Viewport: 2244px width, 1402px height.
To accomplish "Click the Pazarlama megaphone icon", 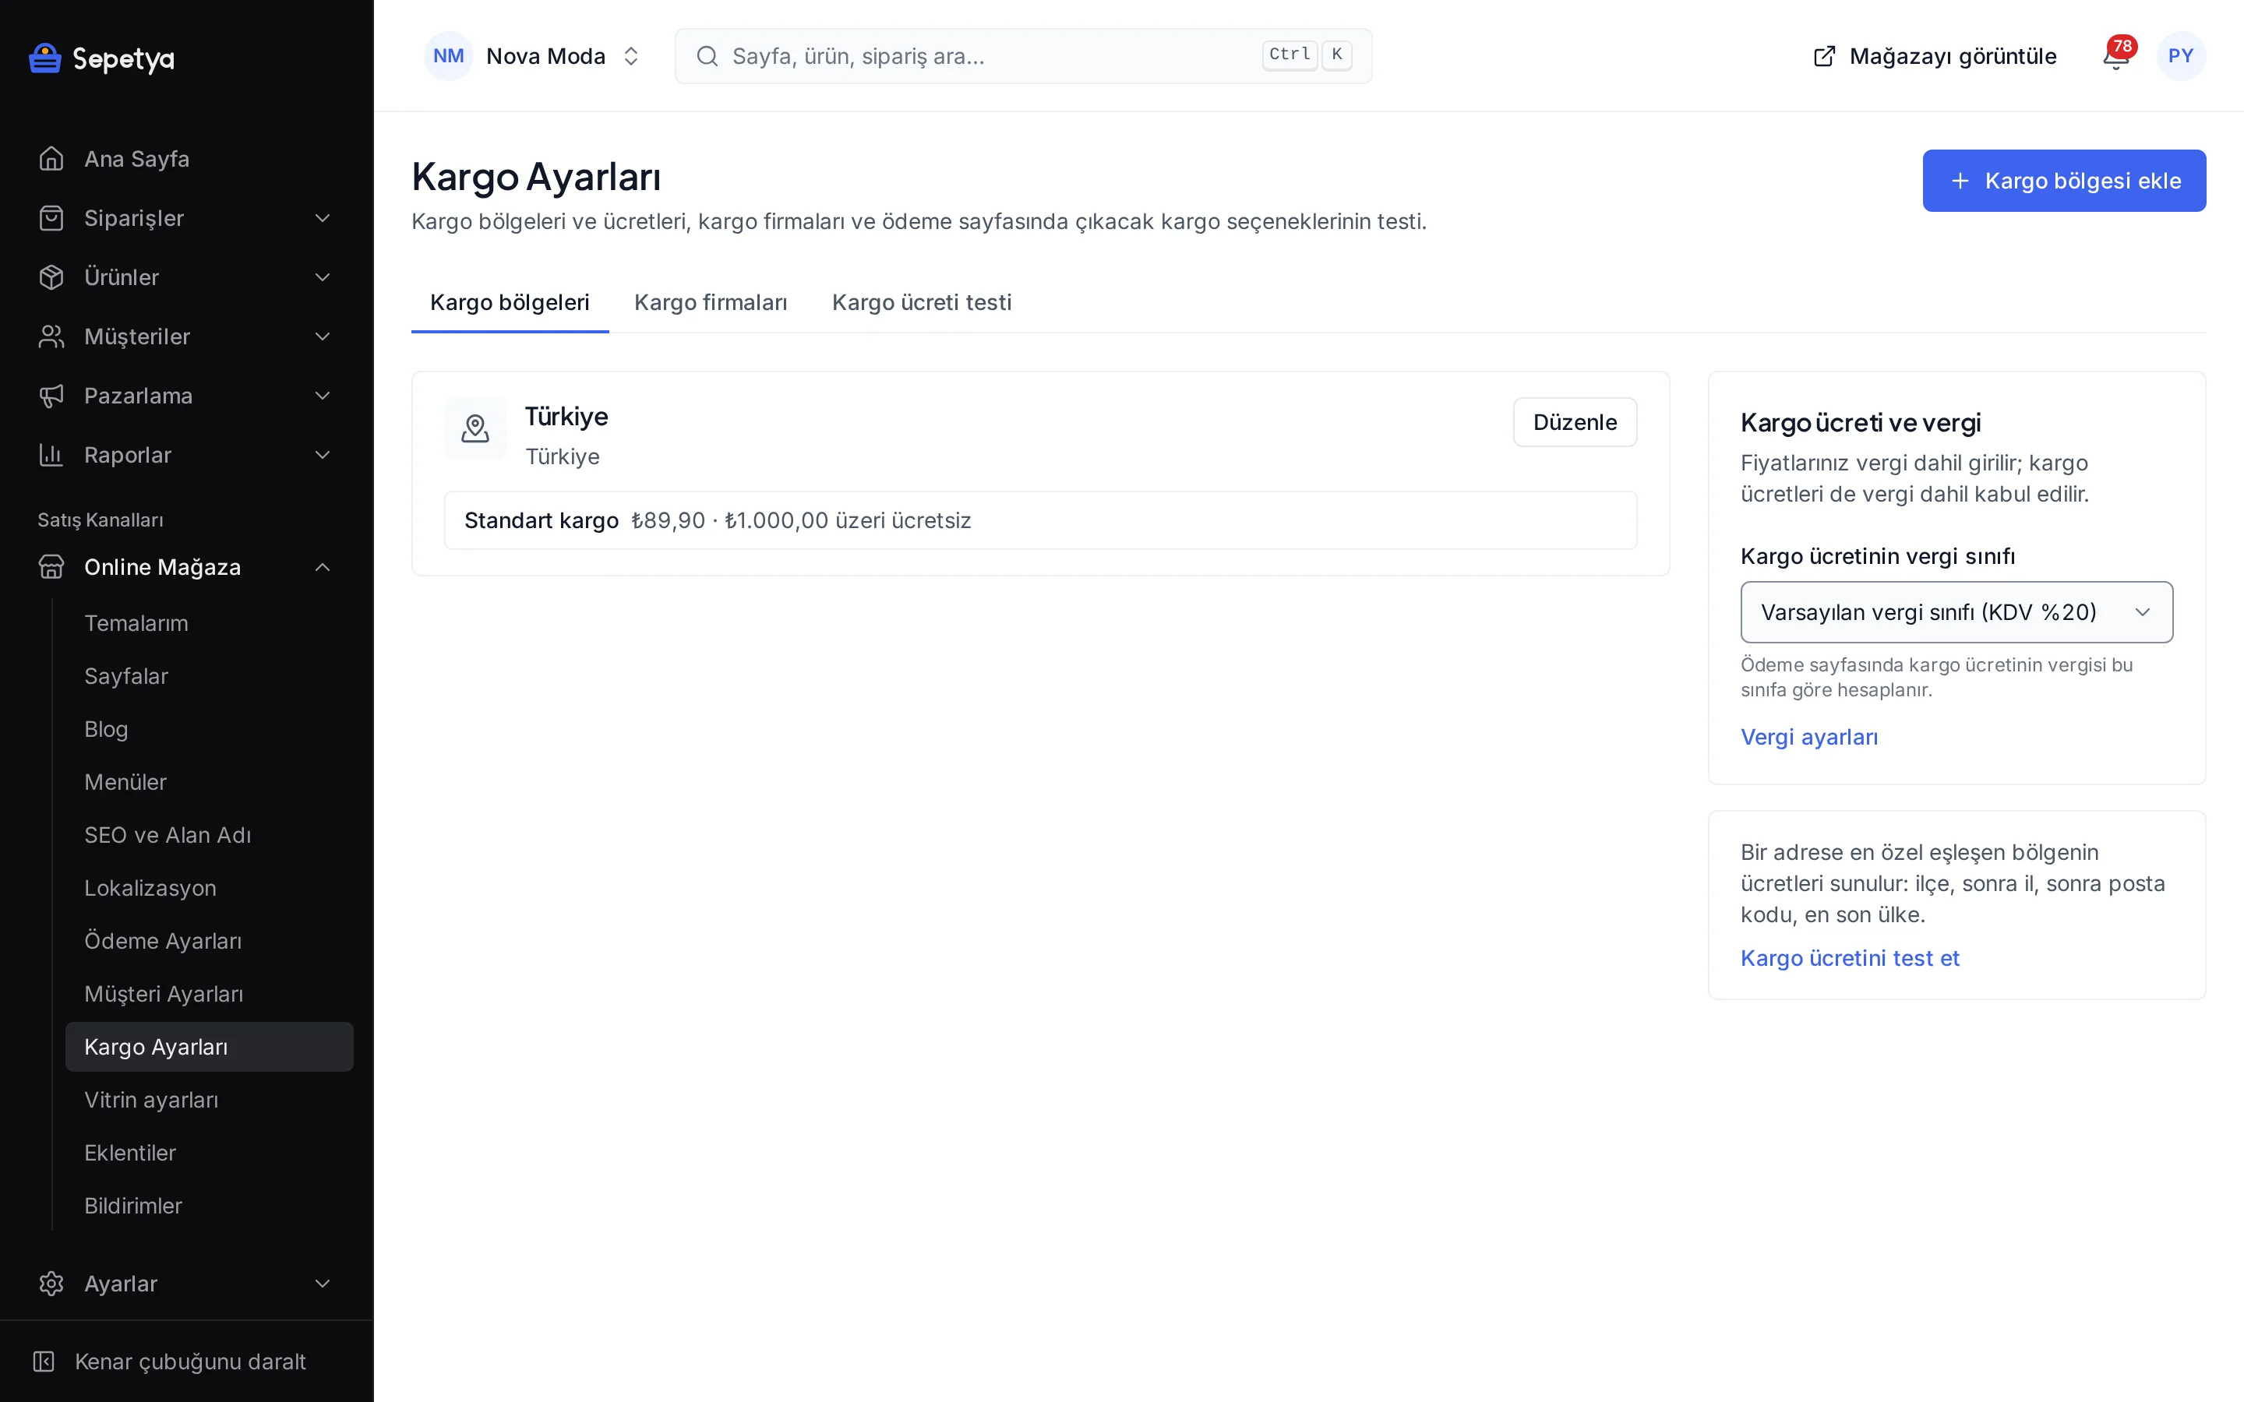I will [52, 396].
